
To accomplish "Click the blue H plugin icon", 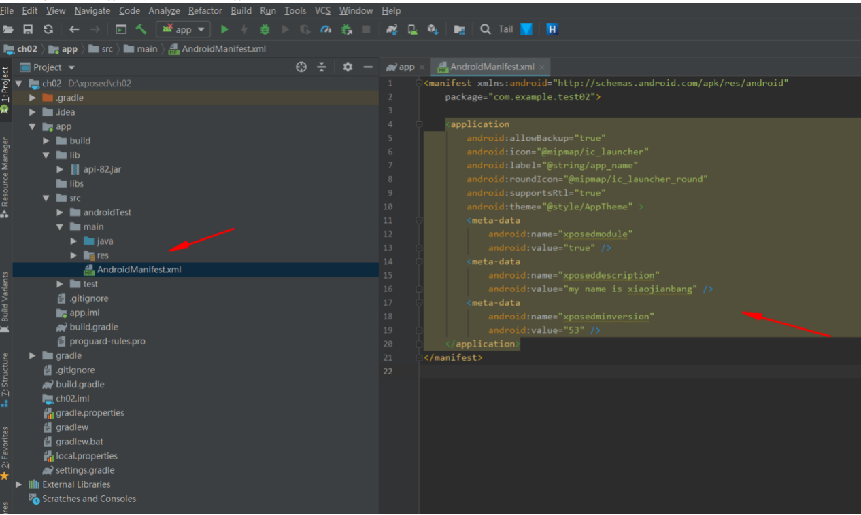I will click(x=552, y=29).
